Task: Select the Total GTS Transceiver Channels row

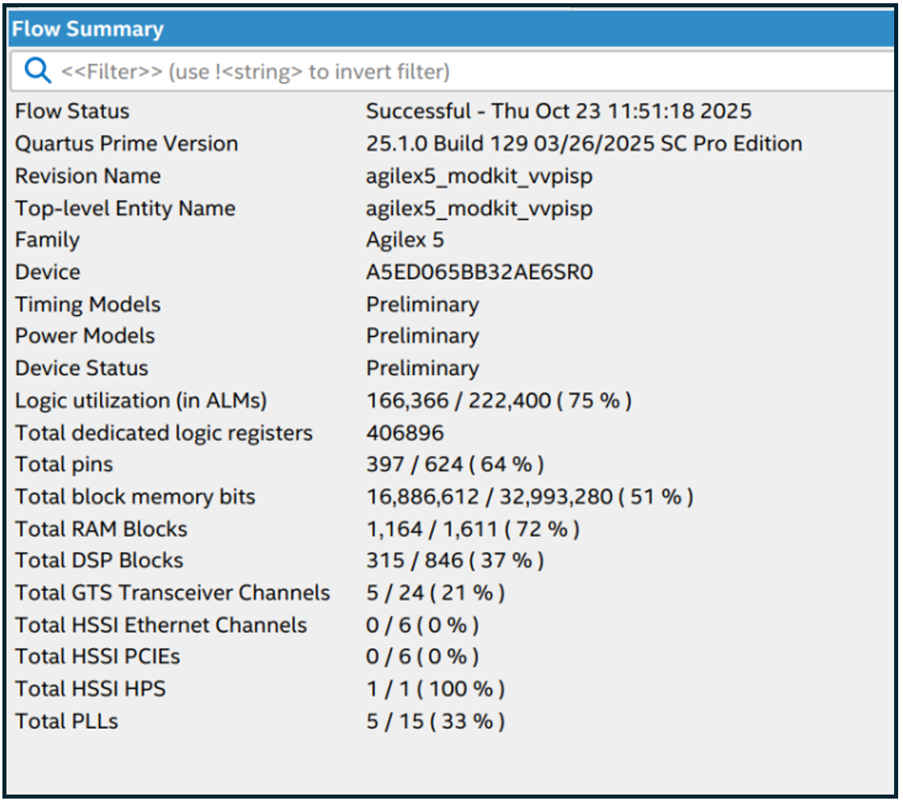Action: 173,593
